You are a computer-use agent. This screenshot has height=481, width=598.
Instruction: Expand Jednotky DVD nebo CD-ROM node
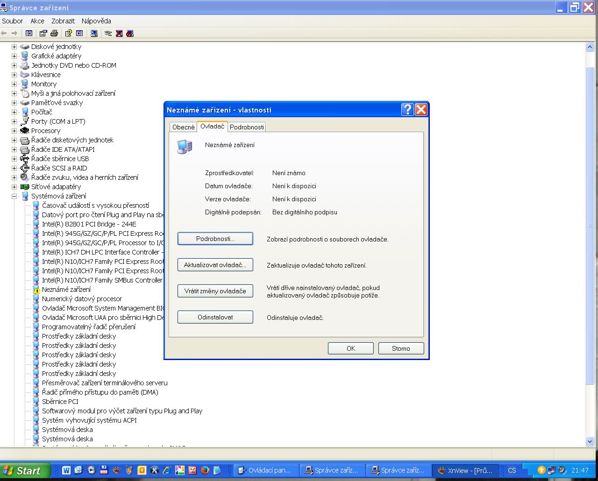tap(14, 65)
